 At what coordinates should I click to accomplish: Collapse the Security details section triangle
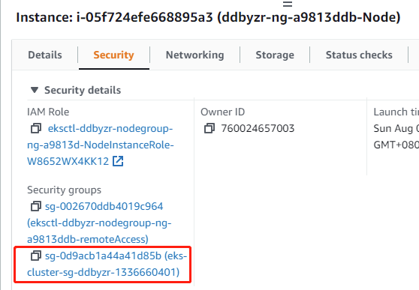(x=35, y=90)
